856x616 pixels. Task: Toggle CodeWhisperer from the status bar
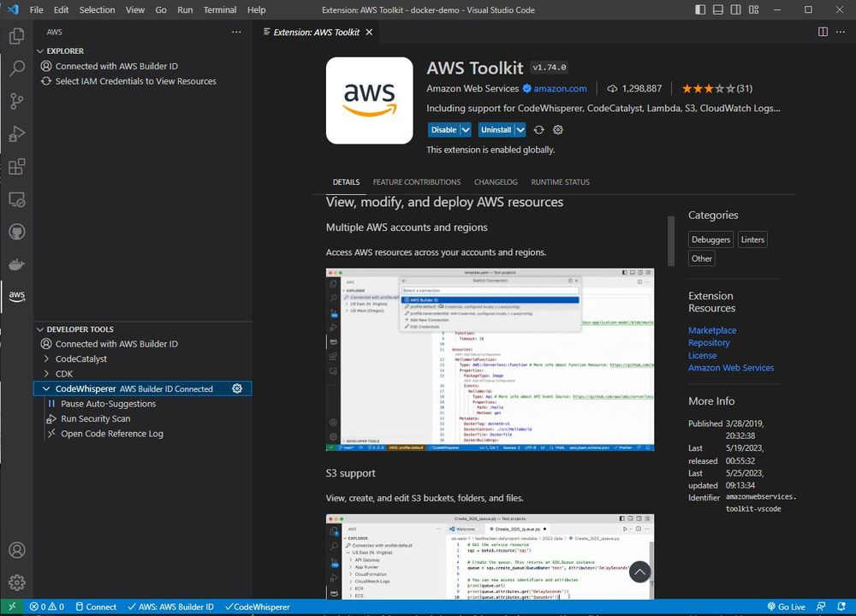click(257, 607)
